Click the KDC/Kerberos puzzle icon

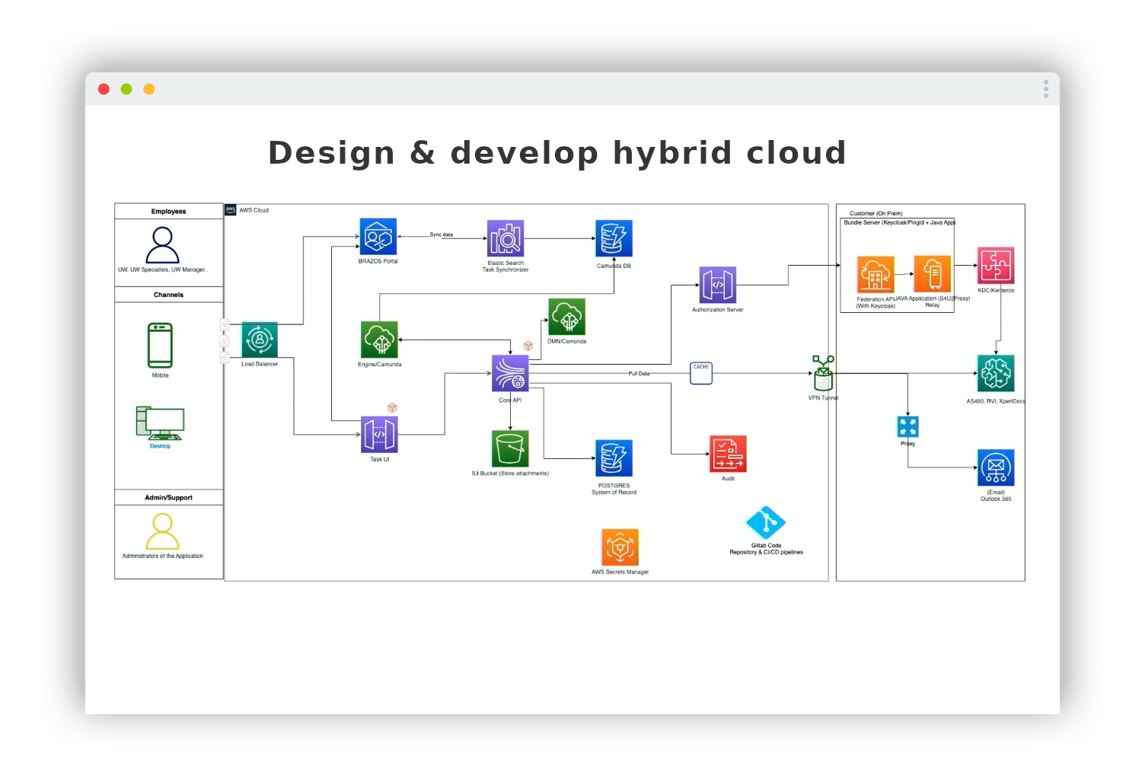pyautogui.click(x=996, y=266)
